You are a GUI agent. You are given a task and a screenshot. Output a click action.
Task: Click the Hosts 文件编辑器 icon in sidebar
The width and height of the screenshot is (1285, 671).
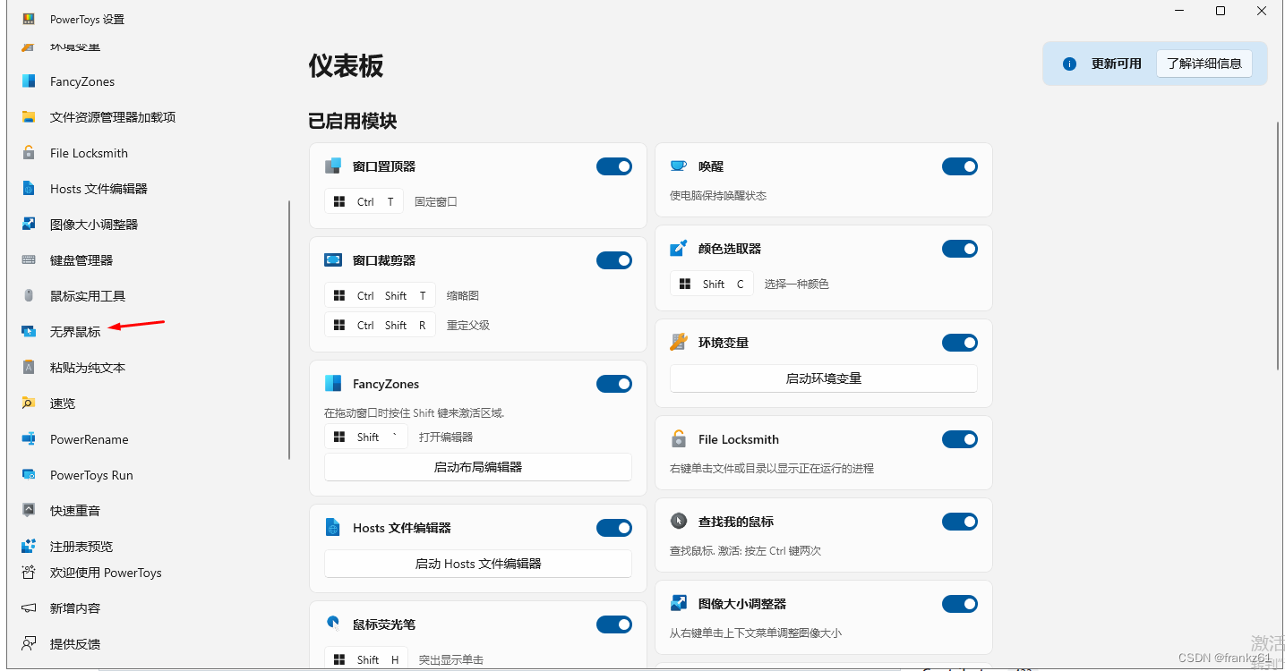(29, 189)
